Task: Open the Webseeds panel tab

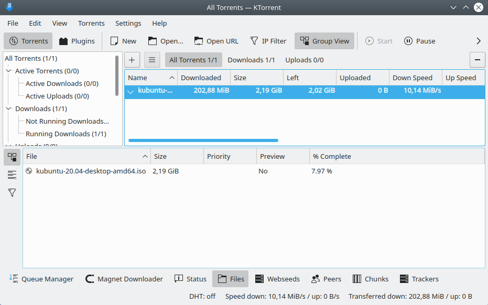Action: point(277,279)
